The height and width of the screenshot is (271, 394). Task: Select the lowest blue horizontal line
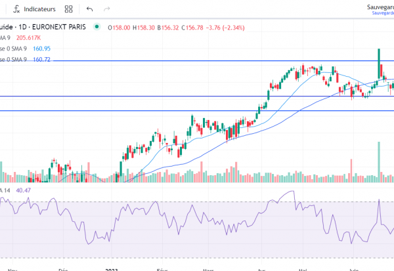pos(197,111)
